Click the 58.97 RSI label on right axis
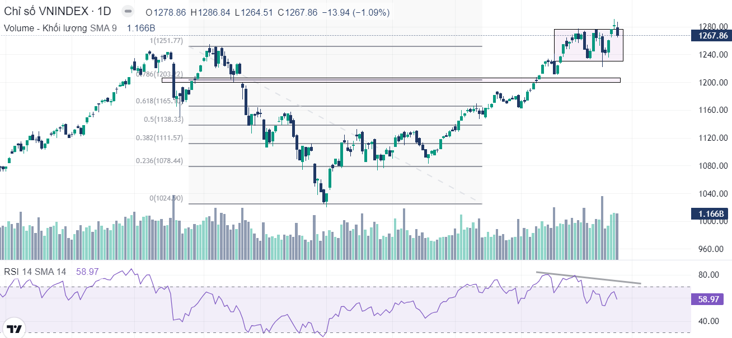 [x=708, y=299]
